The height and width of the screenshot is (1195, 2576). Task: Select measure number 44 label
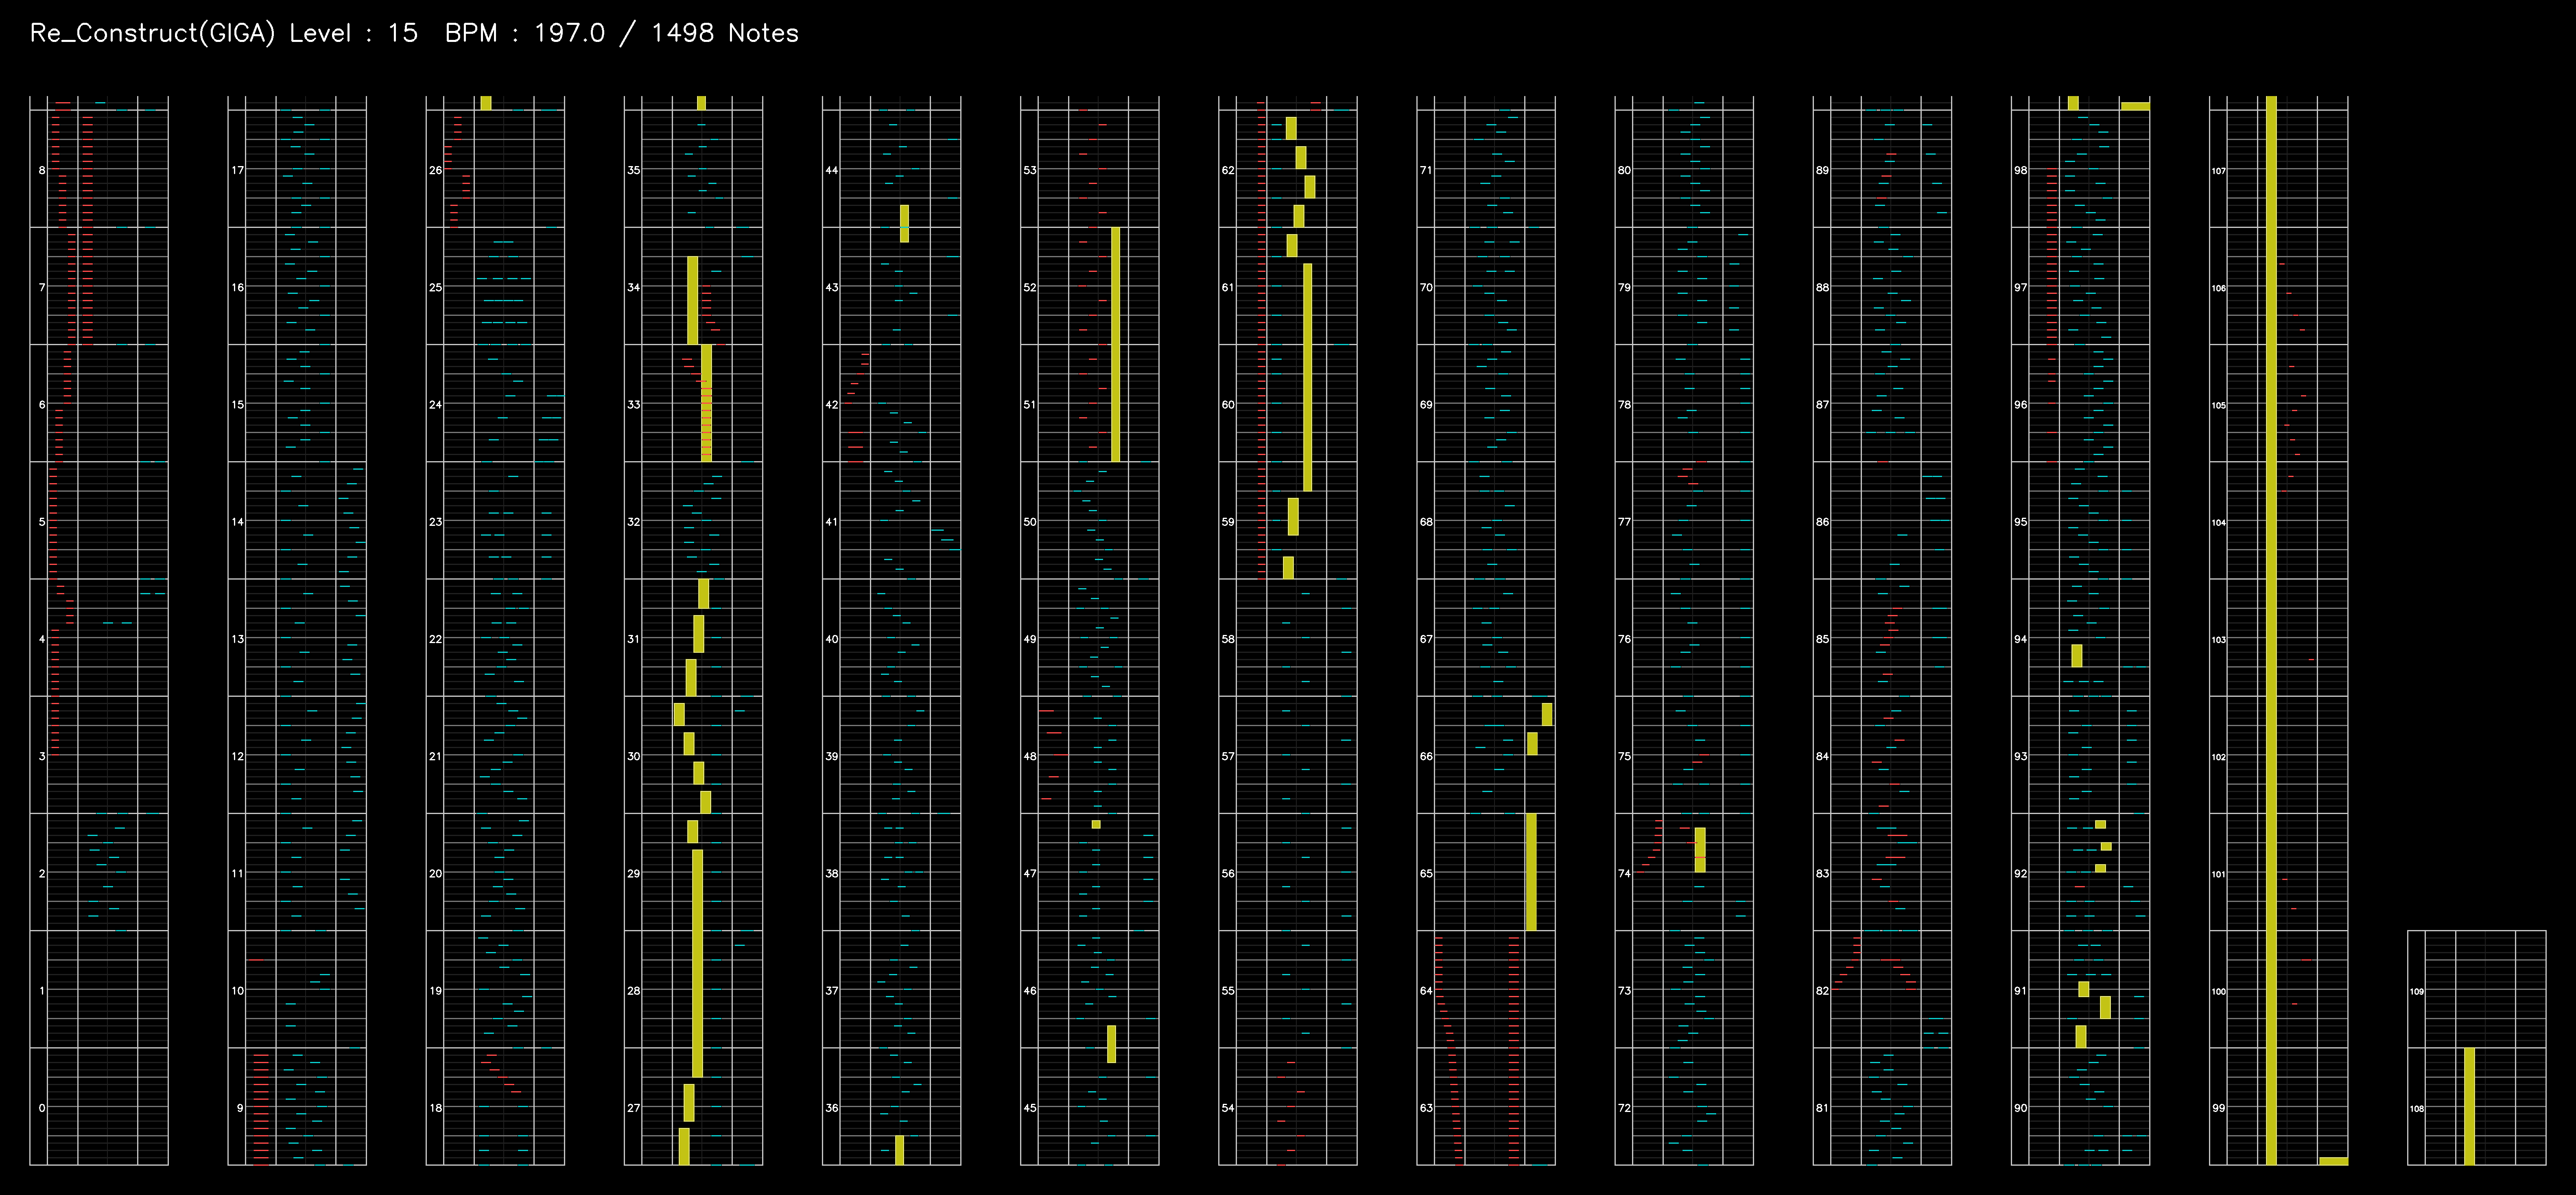tap(832, 170)
